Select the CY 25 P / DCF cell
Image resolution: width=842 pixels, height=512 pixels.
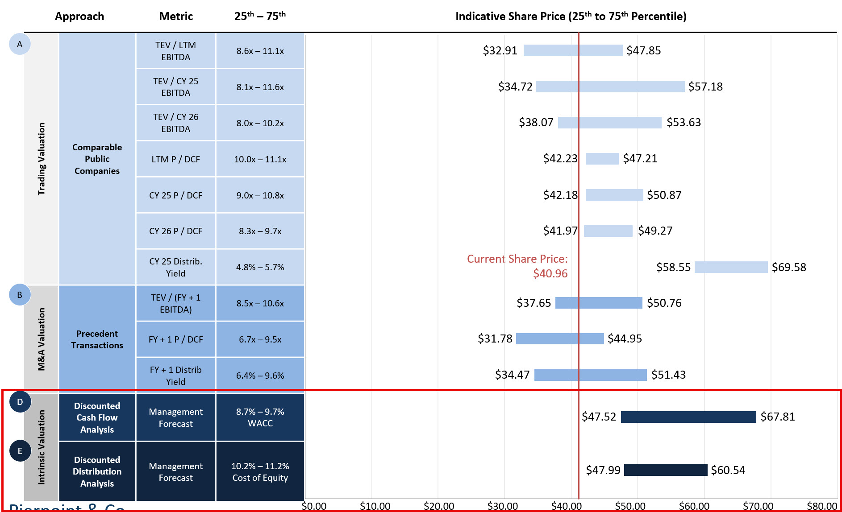(176, 195)
